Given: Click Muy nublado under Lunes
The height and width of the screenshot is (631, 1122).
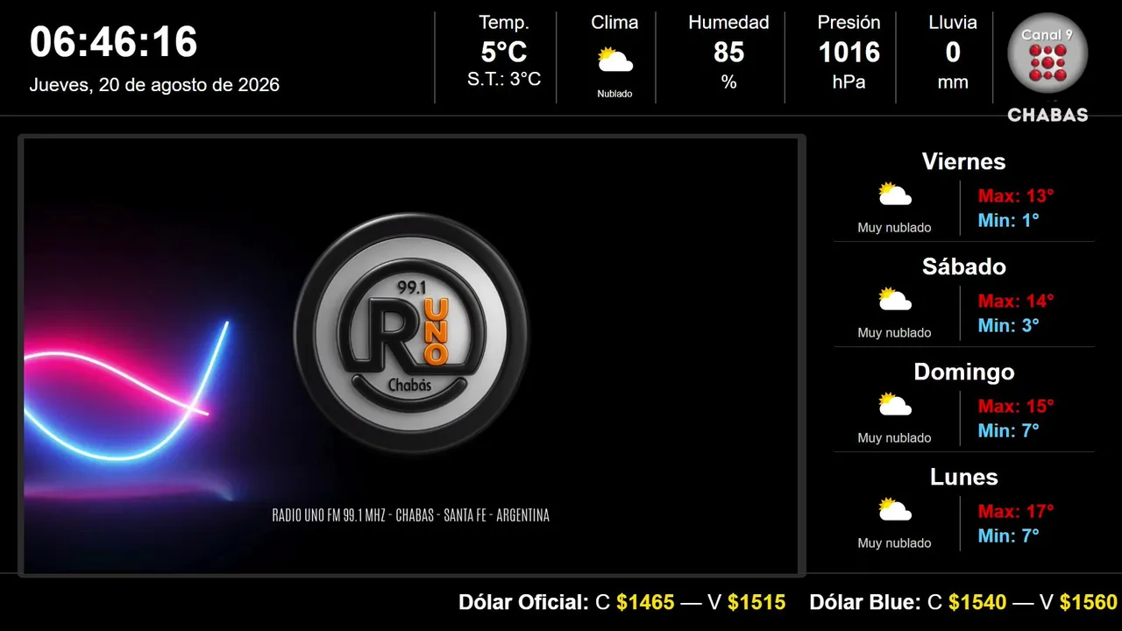Looking at the screenshot, I should (894, 543).
